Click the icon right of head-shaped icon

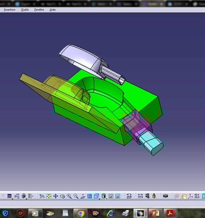(x=31, y=196)
